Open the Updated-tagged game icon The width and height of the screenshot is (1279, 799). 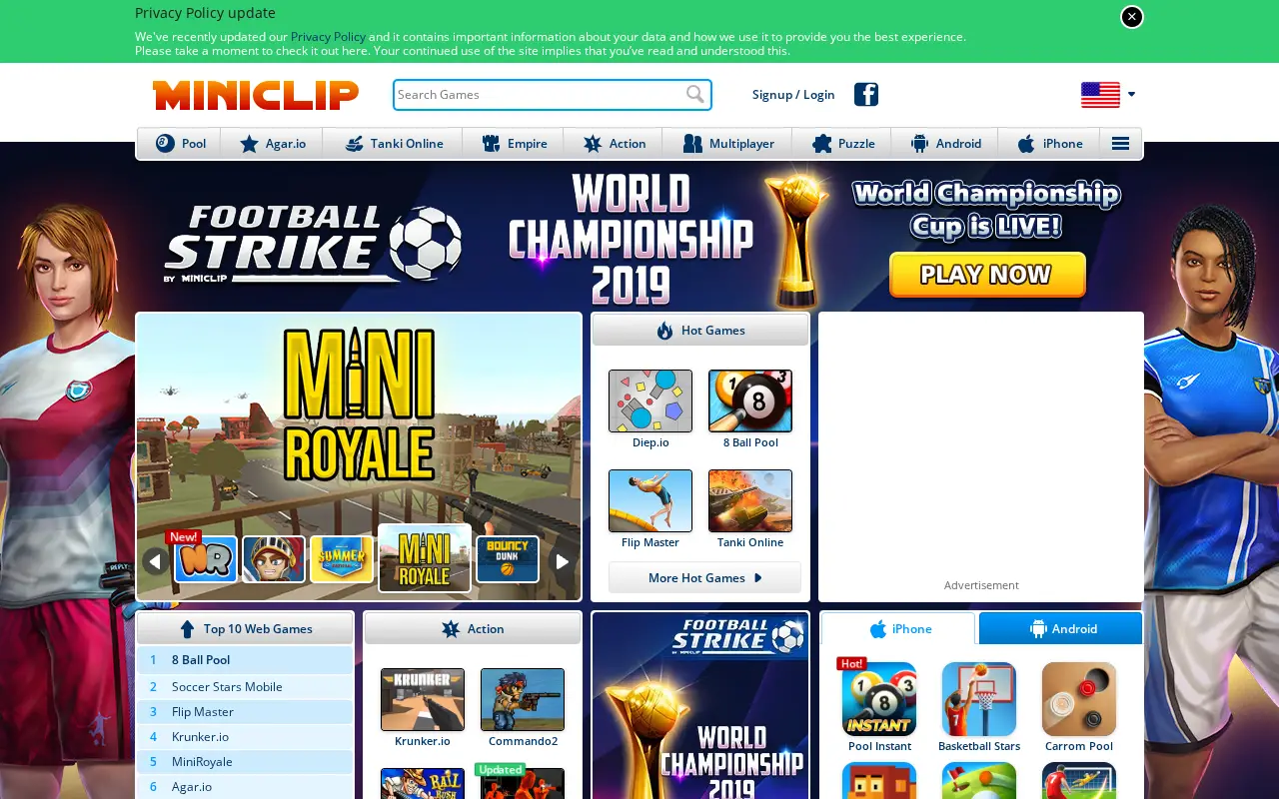click(x=523, y=783)
